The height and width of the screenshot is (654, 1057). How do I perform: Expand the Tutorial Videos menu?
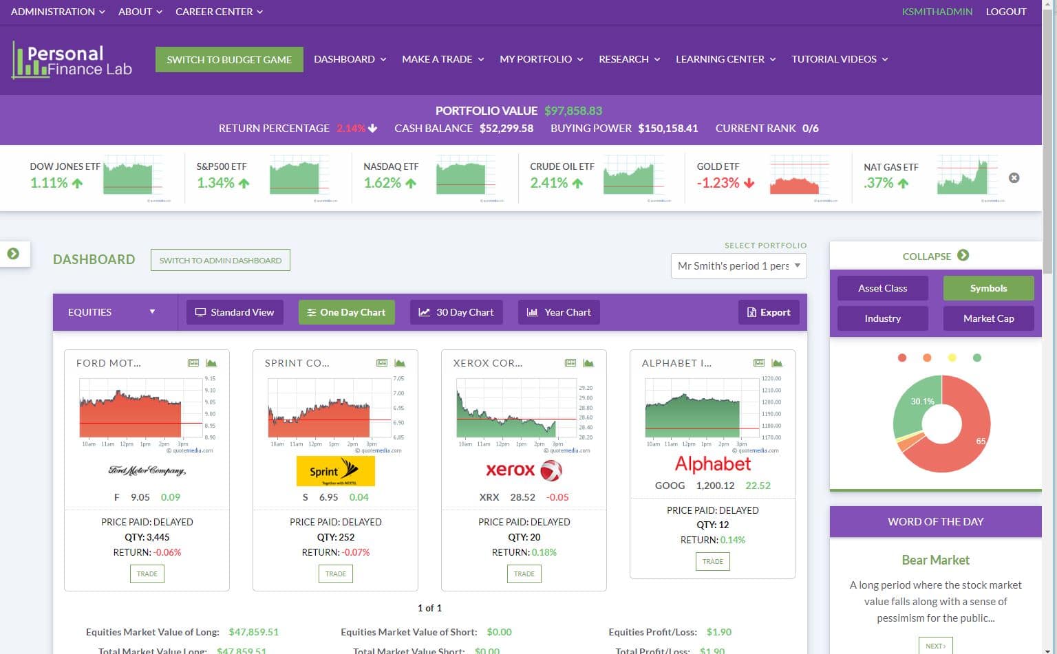[840, 59]
